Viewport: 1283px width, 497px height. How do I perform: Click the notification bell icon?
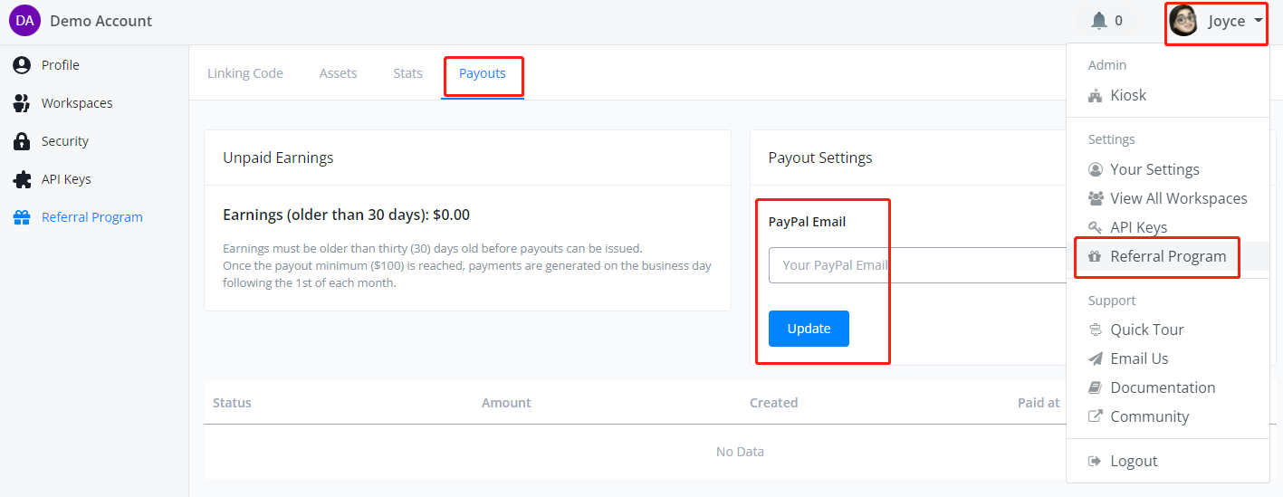click(x=1099, y=21)
